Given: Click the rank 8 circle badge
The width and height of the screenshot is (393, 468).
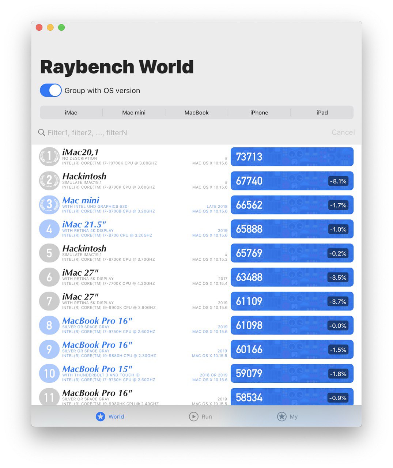Looking at the screenshot, I should click(49, 325).
